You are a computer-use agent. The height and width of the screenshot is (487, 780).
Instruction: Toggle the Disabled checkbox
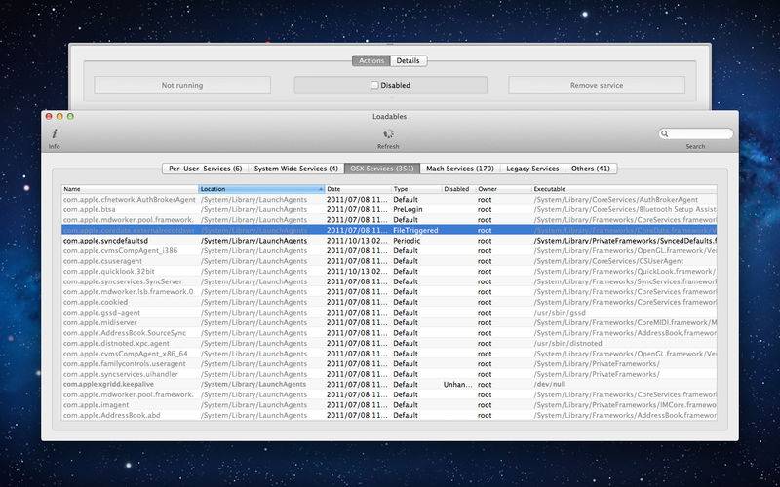(374, 86)
